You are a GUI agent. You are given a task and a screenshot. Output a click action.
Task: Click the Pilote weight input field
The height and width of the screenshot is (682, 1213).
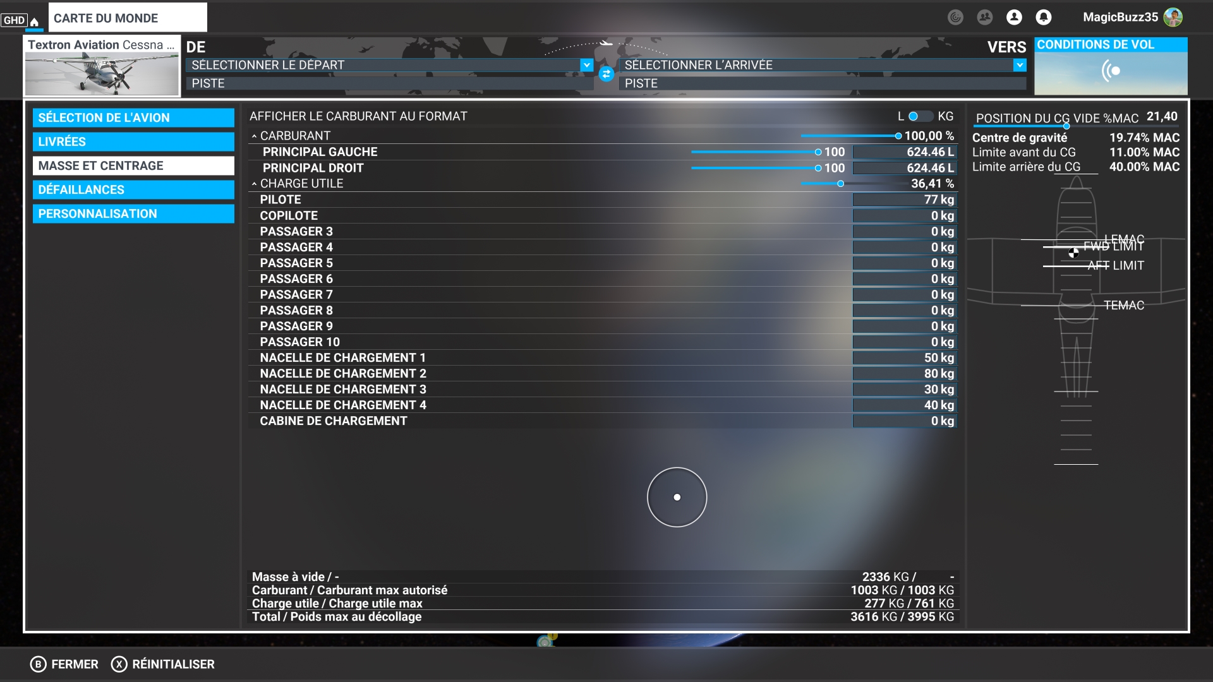click(x=904, y=200)
